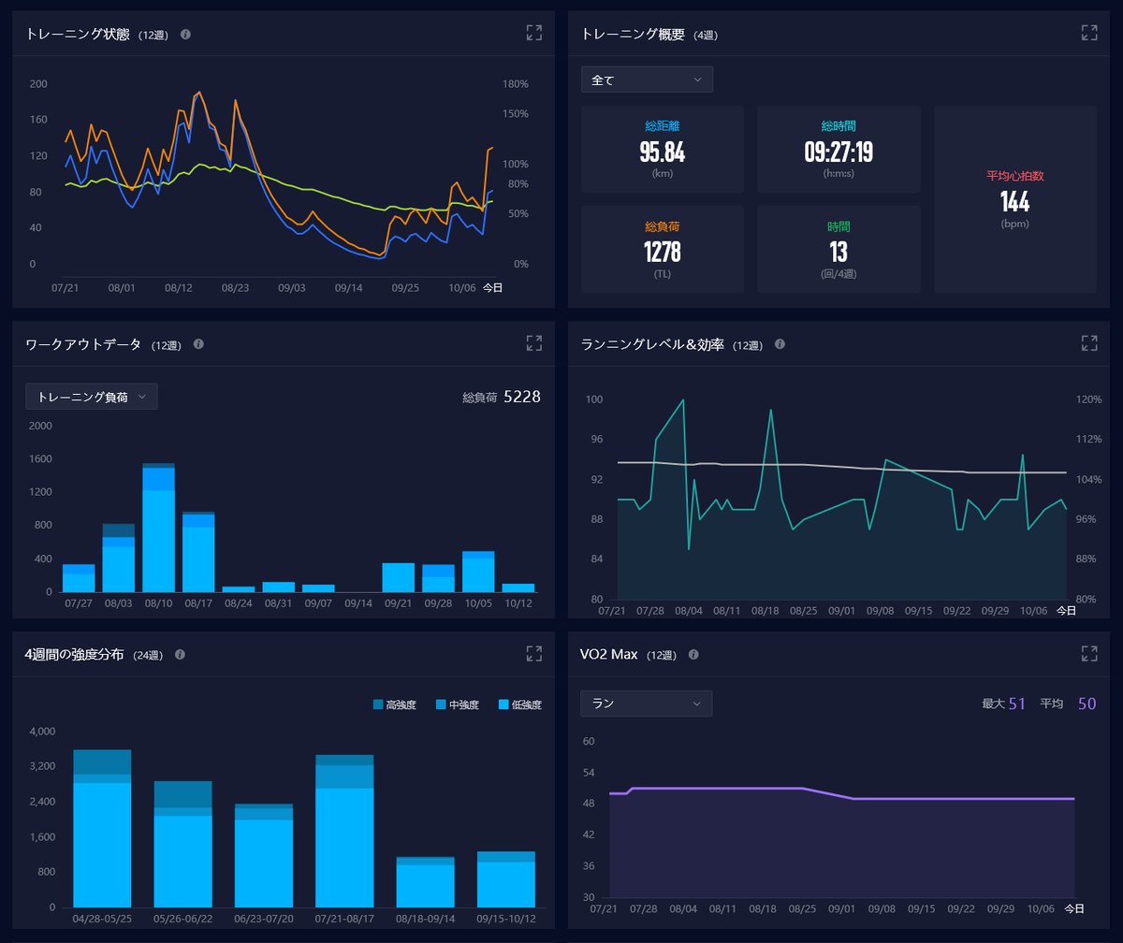Maximize the ランニングレベル＆効率 chart
Viewport: 1123px width, 943px height.
[x=1089, y=343]
